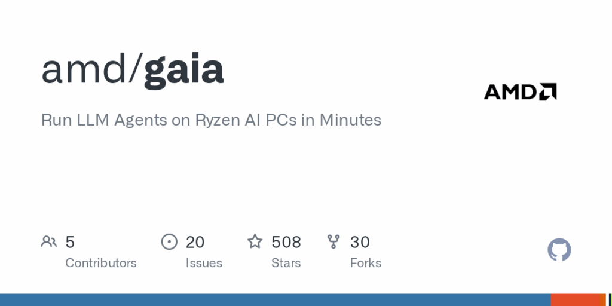Click the 508 stars count
The width and height of the screenshot is (612, 306).
pos(286,242)
